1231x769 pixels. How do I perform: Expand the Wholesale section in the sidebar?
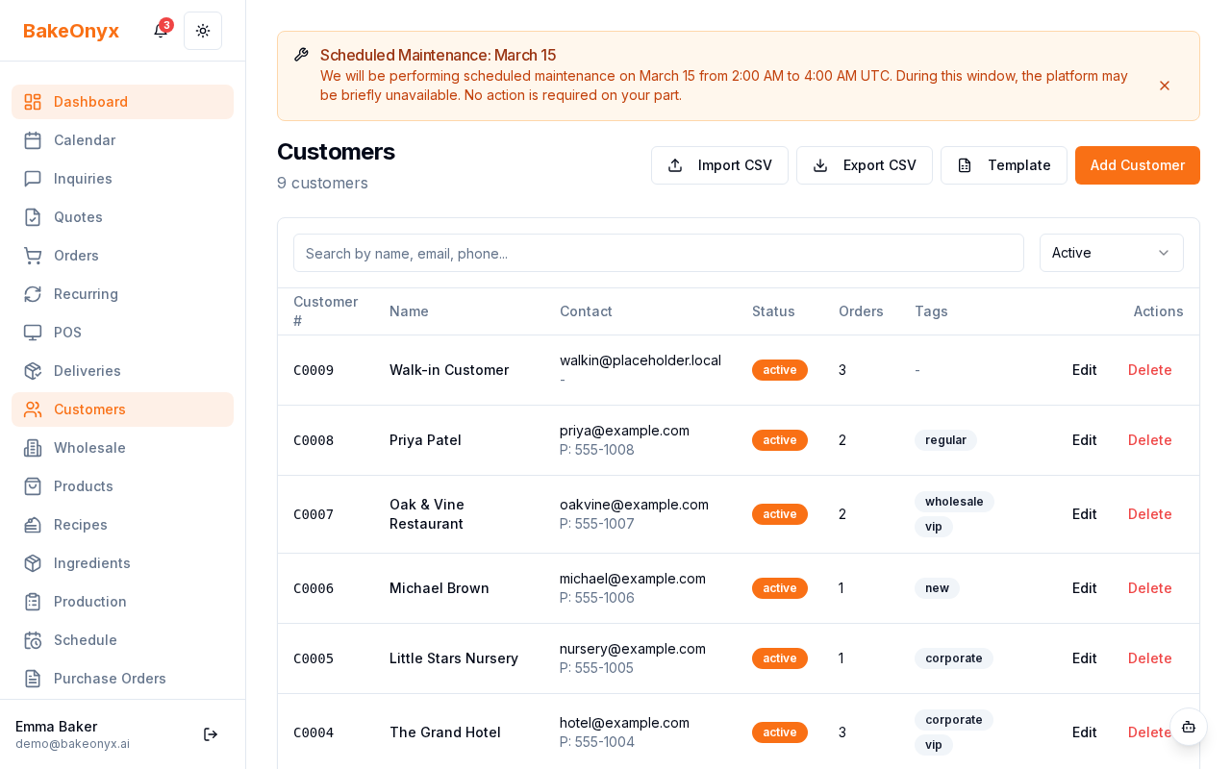[89, 448]
